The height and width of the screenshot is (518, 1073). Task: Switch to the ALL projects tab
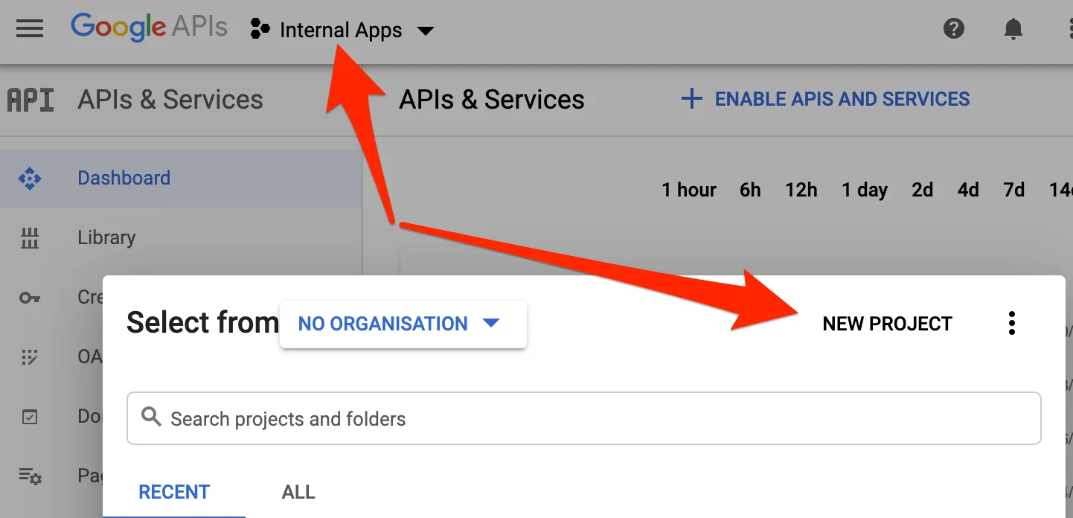298,492
